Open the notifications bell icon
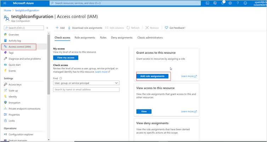Viewport: 267px width, 142px height. [x=223, y=3]
